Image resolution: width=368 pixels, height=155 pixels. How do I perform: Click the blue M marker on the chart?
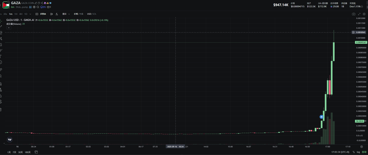click(322, 117)
